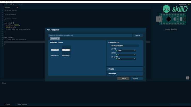Expand the Details section

coord(125,69)
